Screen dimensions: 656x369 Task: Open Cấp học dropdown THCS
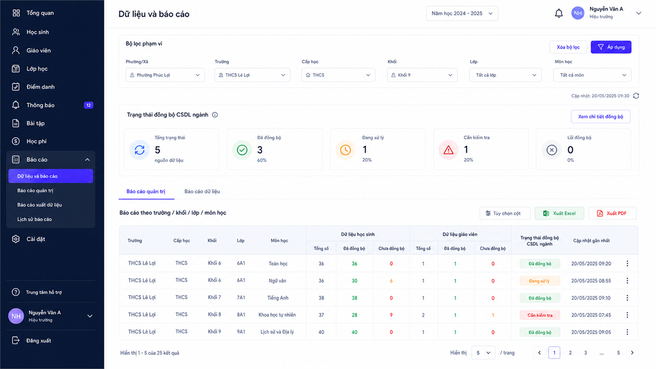tap(338, 75)
